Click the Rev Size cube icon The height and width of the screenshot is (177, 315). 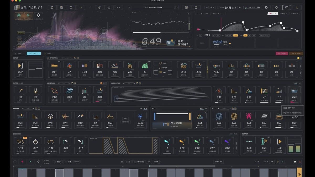point(50,116)
